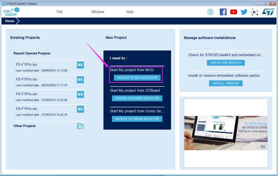Click 'Check for STM32CubeMX and embedded so...' text
The width and height of the screenshot is (278, 176).
click(x=226, y=55)
